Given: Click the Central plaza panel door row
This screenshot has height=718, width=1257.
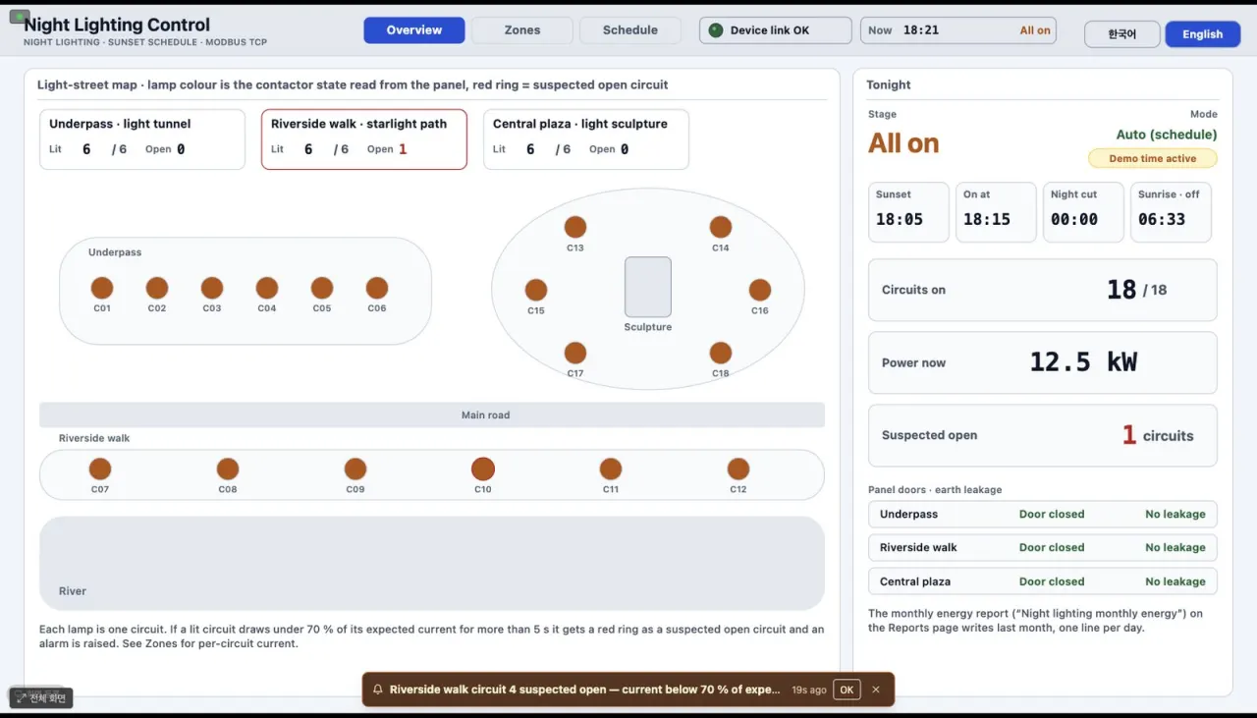Looking at the screenshot, I should [x=1043, y=581].
